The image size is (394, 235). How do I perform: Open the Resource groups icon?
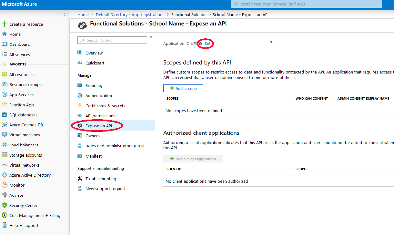[x=5, y=84]
